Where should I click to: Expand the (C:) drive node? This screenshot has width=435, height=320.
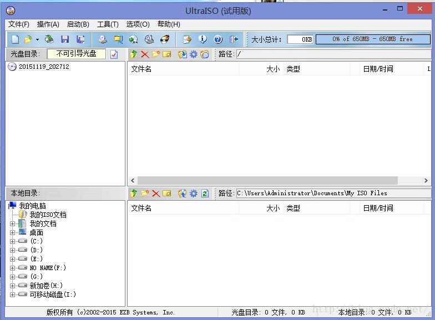point(12,242)
